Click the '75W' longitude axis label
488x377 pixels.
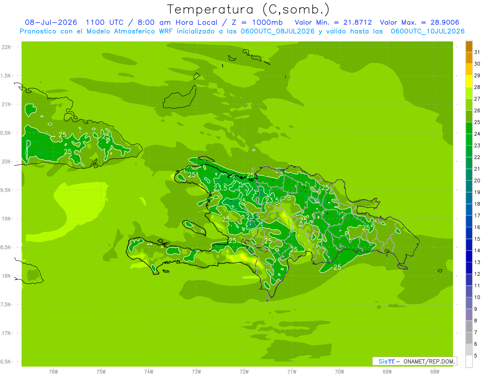(x=101, y=372)
